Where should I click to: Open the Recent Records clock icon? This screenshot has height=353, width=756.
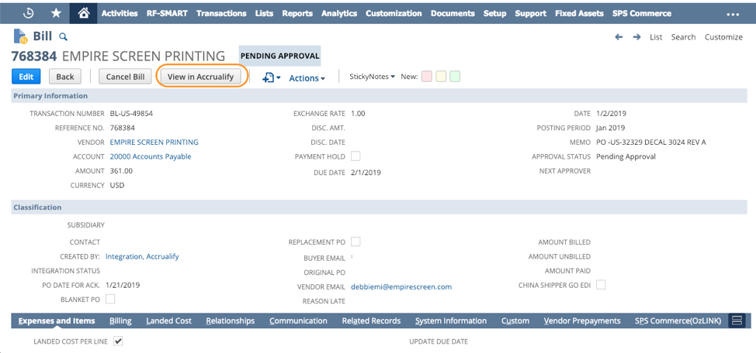click(28, 13)
